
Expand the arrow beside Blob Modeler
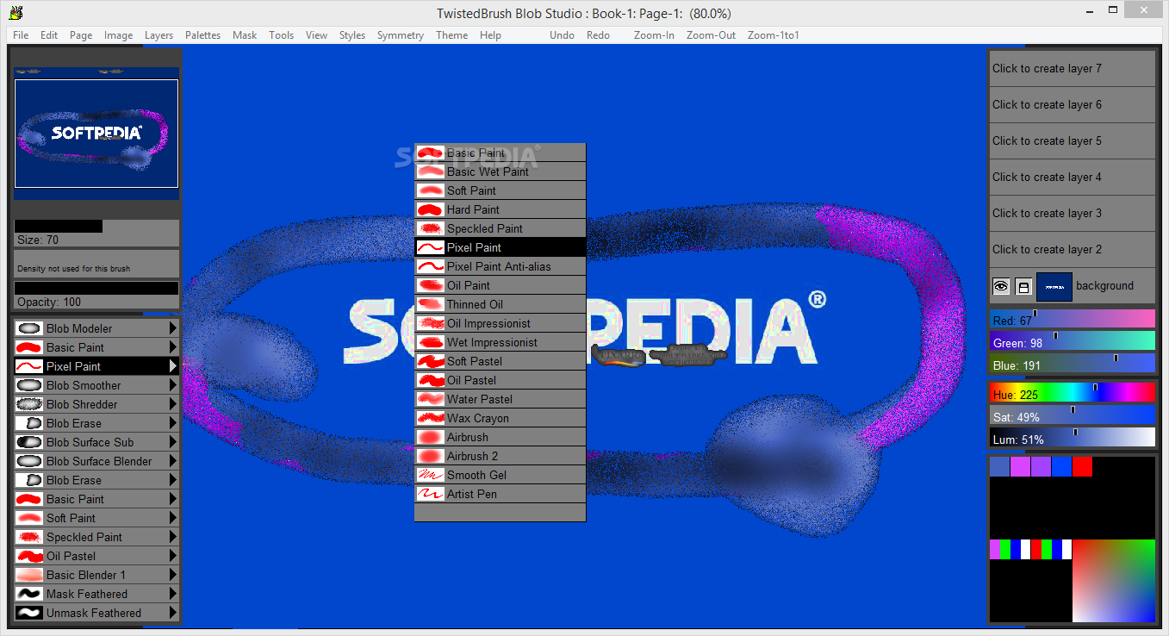coord(173,328)
